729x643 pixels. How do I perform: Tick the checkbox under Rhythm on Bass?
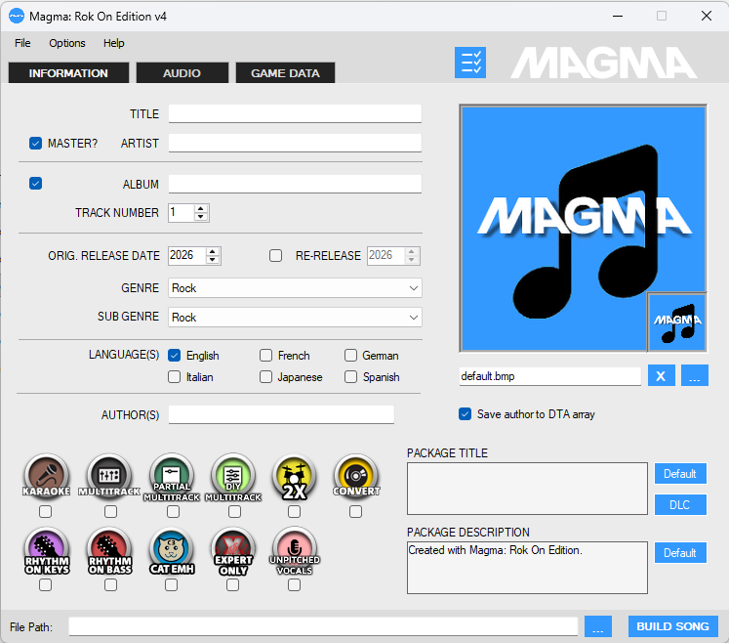pyautogui.click(x=110, y=584)
